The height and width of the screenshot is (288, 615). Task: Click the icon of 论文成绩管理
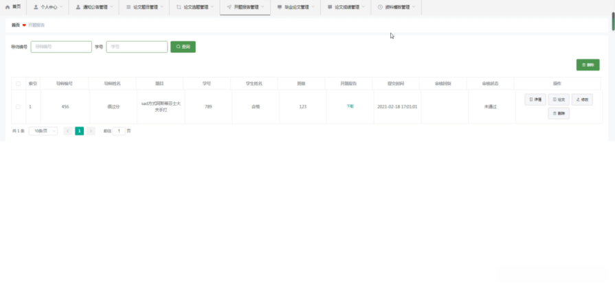point(330,7)
